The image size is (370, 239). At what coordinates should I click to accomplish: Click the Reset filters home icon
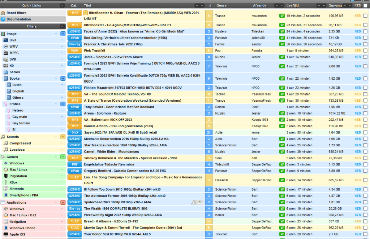[3, 13]
